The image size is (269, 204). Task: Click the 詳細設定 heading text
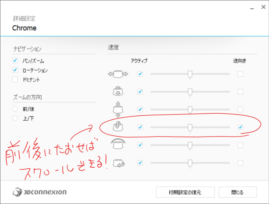tap(24, 18)
